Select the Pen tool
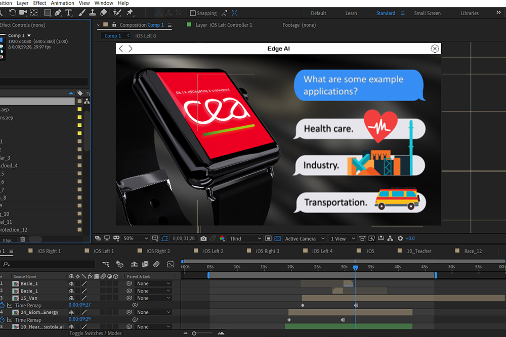Viewport: 506px width, 337px height. click(58, 13)
